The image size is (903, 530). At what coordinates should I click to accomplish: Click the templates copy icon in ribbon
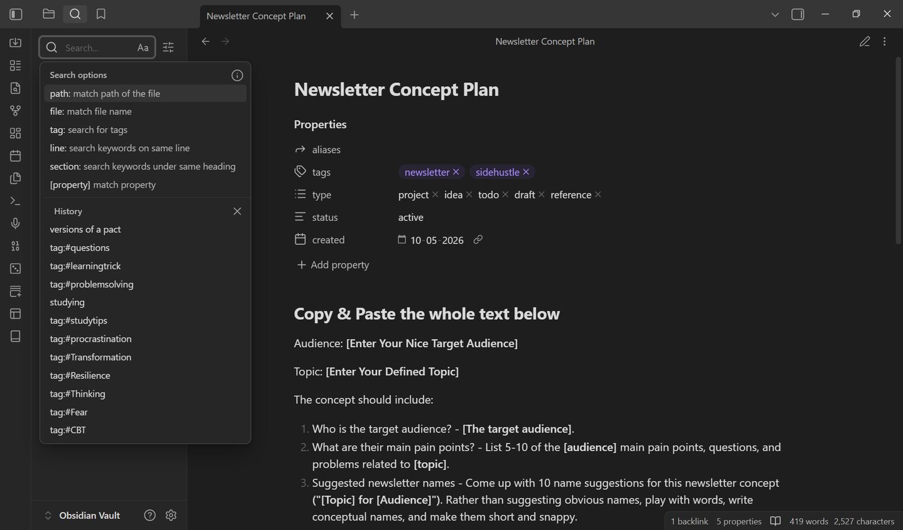pyautogui.click(x=16, y=178)
